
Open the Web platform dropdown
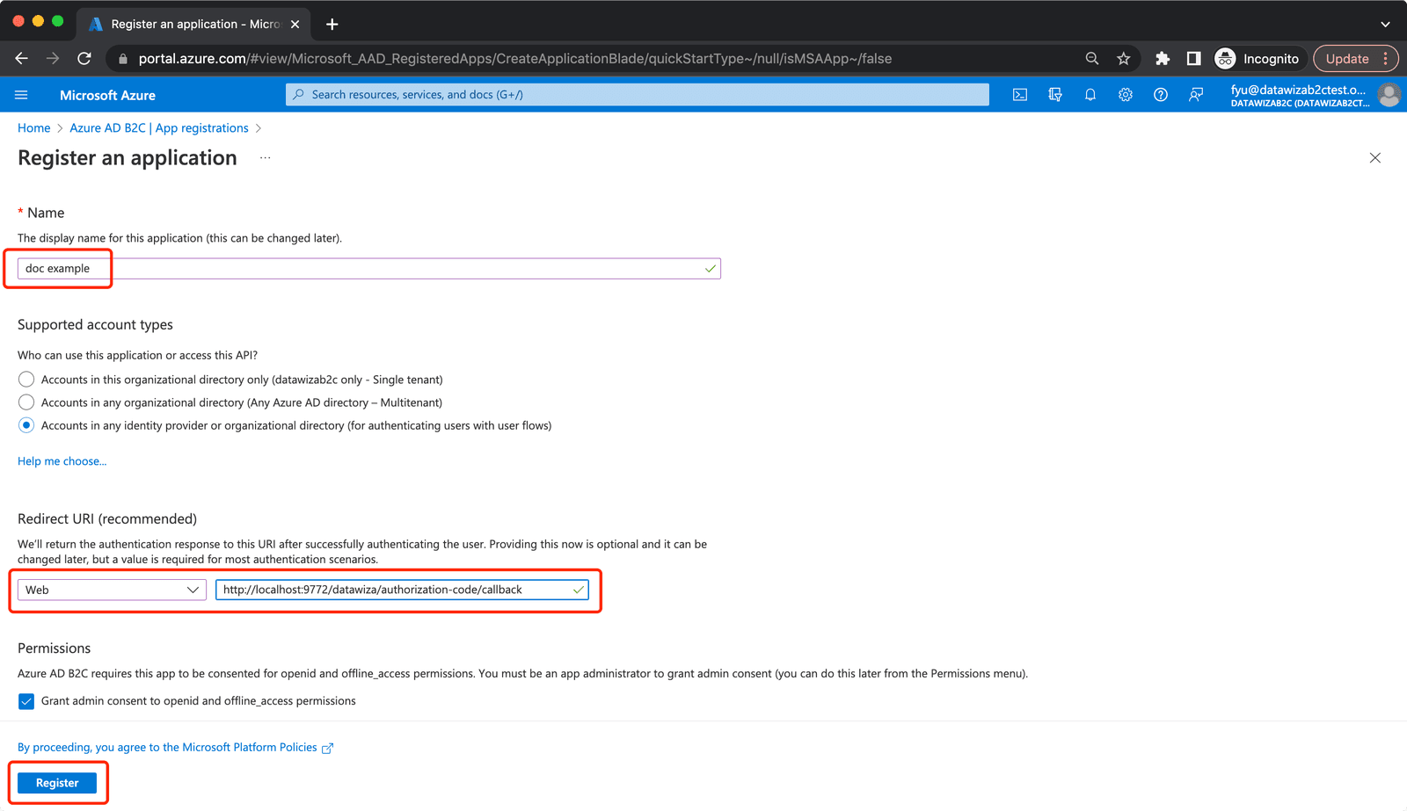tap(112, 590)
